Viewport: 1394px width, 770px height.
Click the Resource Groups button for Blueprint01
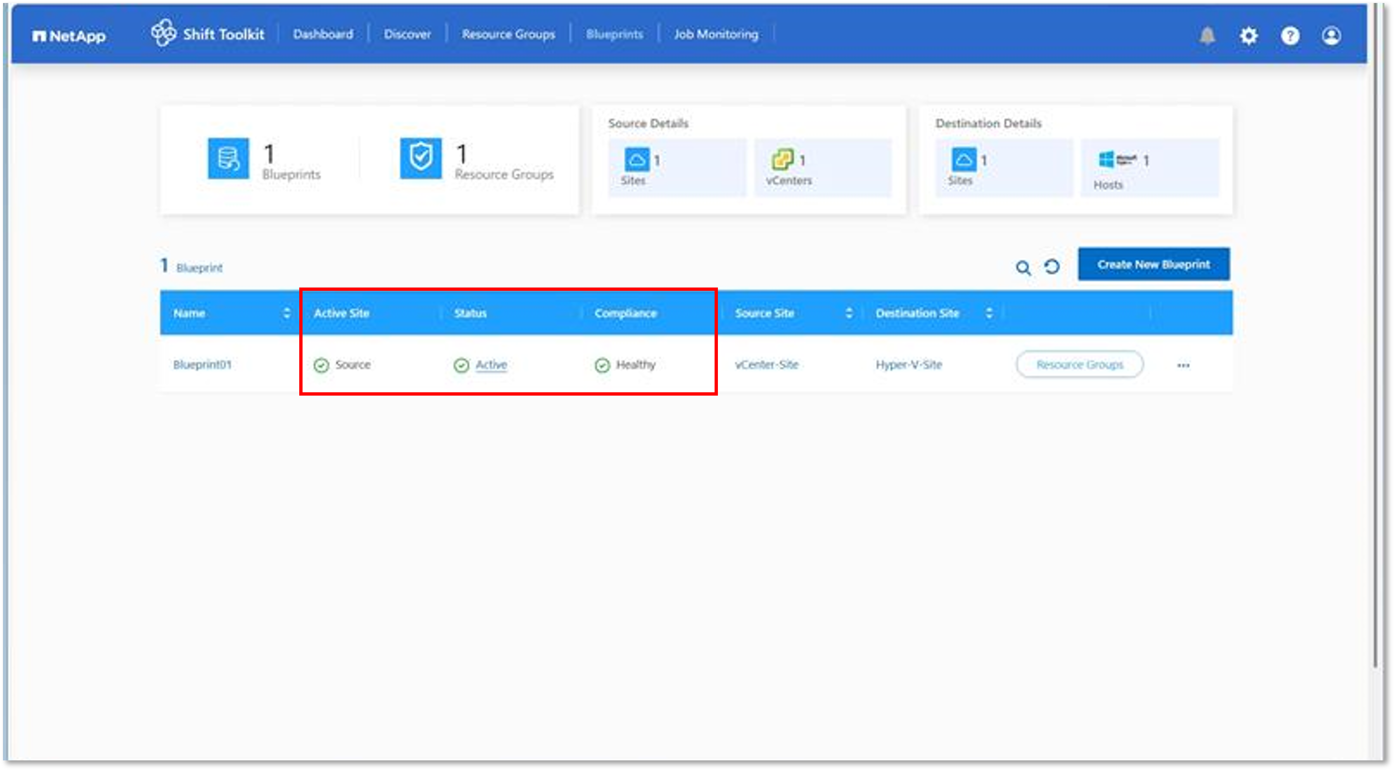pos(1080,364)
